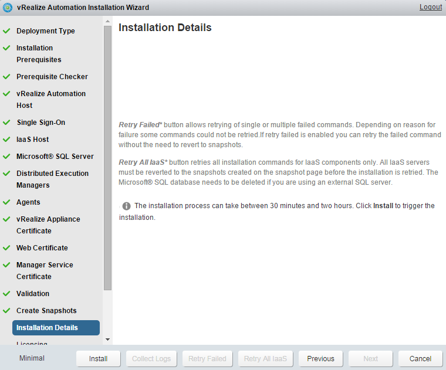Viewport: 446px width, 370px height.
Task: Click the info icon beside installation note
Action: point(126,206)
